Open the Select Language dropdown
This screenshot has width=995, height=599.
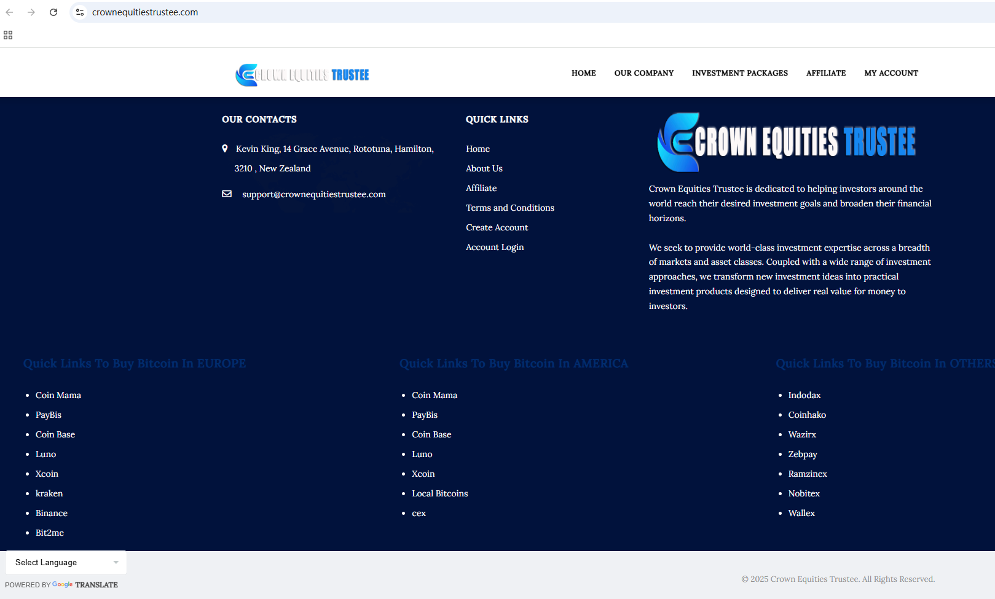tap(66, 562)
